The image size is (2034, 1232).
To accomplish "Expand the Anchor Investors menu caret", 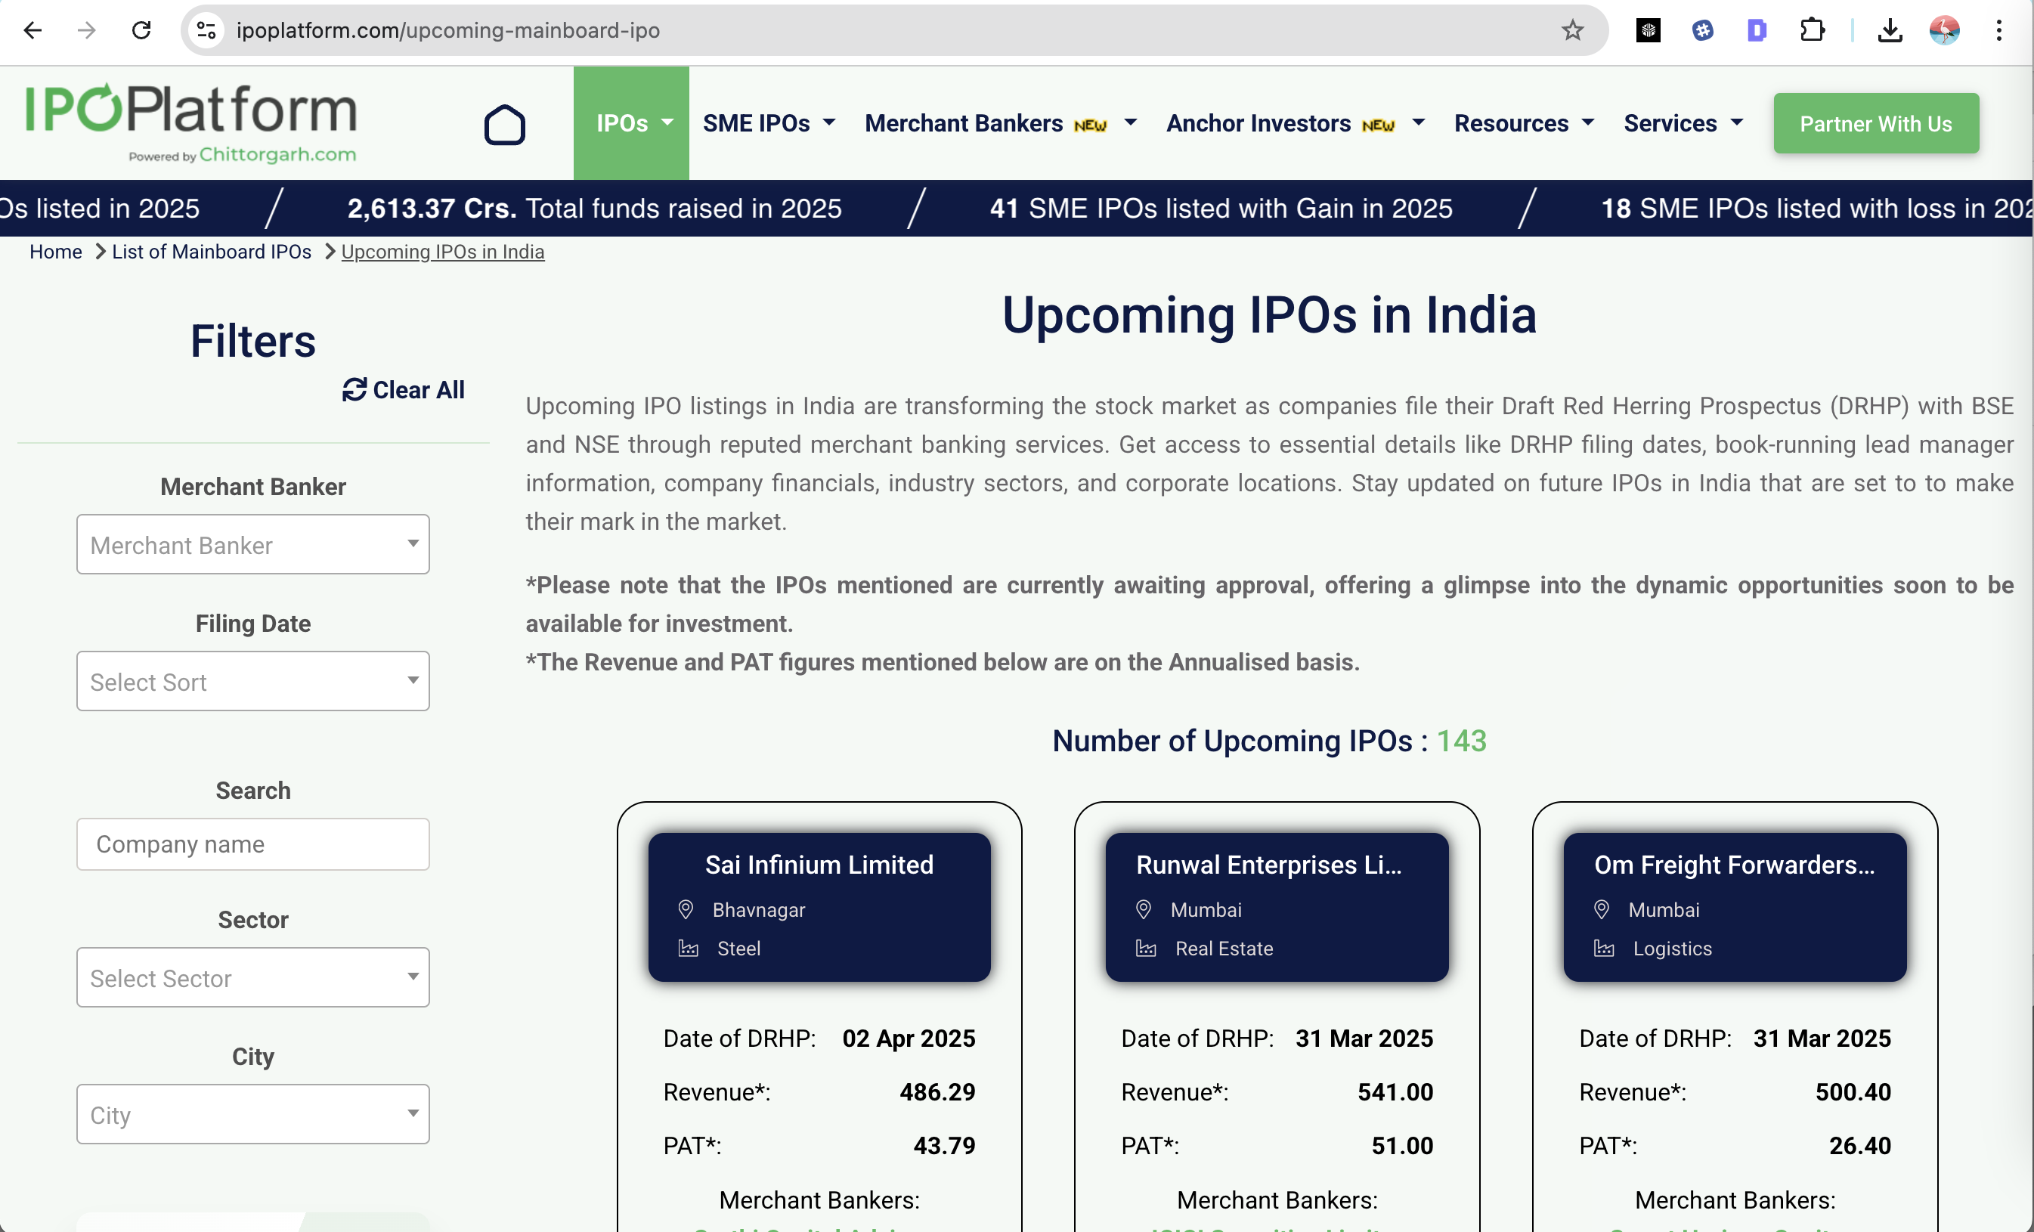I will [x=1418, y=122].
